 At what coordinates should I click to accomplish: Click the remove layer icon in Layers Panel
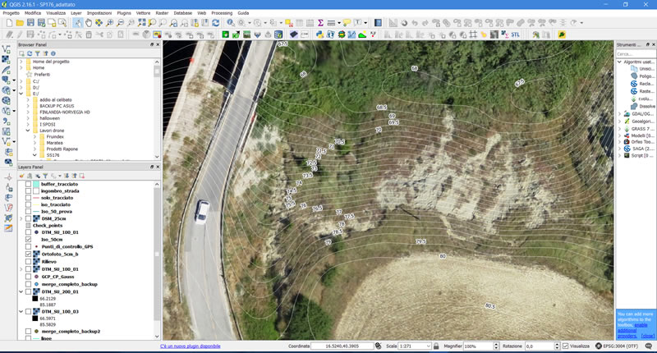81,176
